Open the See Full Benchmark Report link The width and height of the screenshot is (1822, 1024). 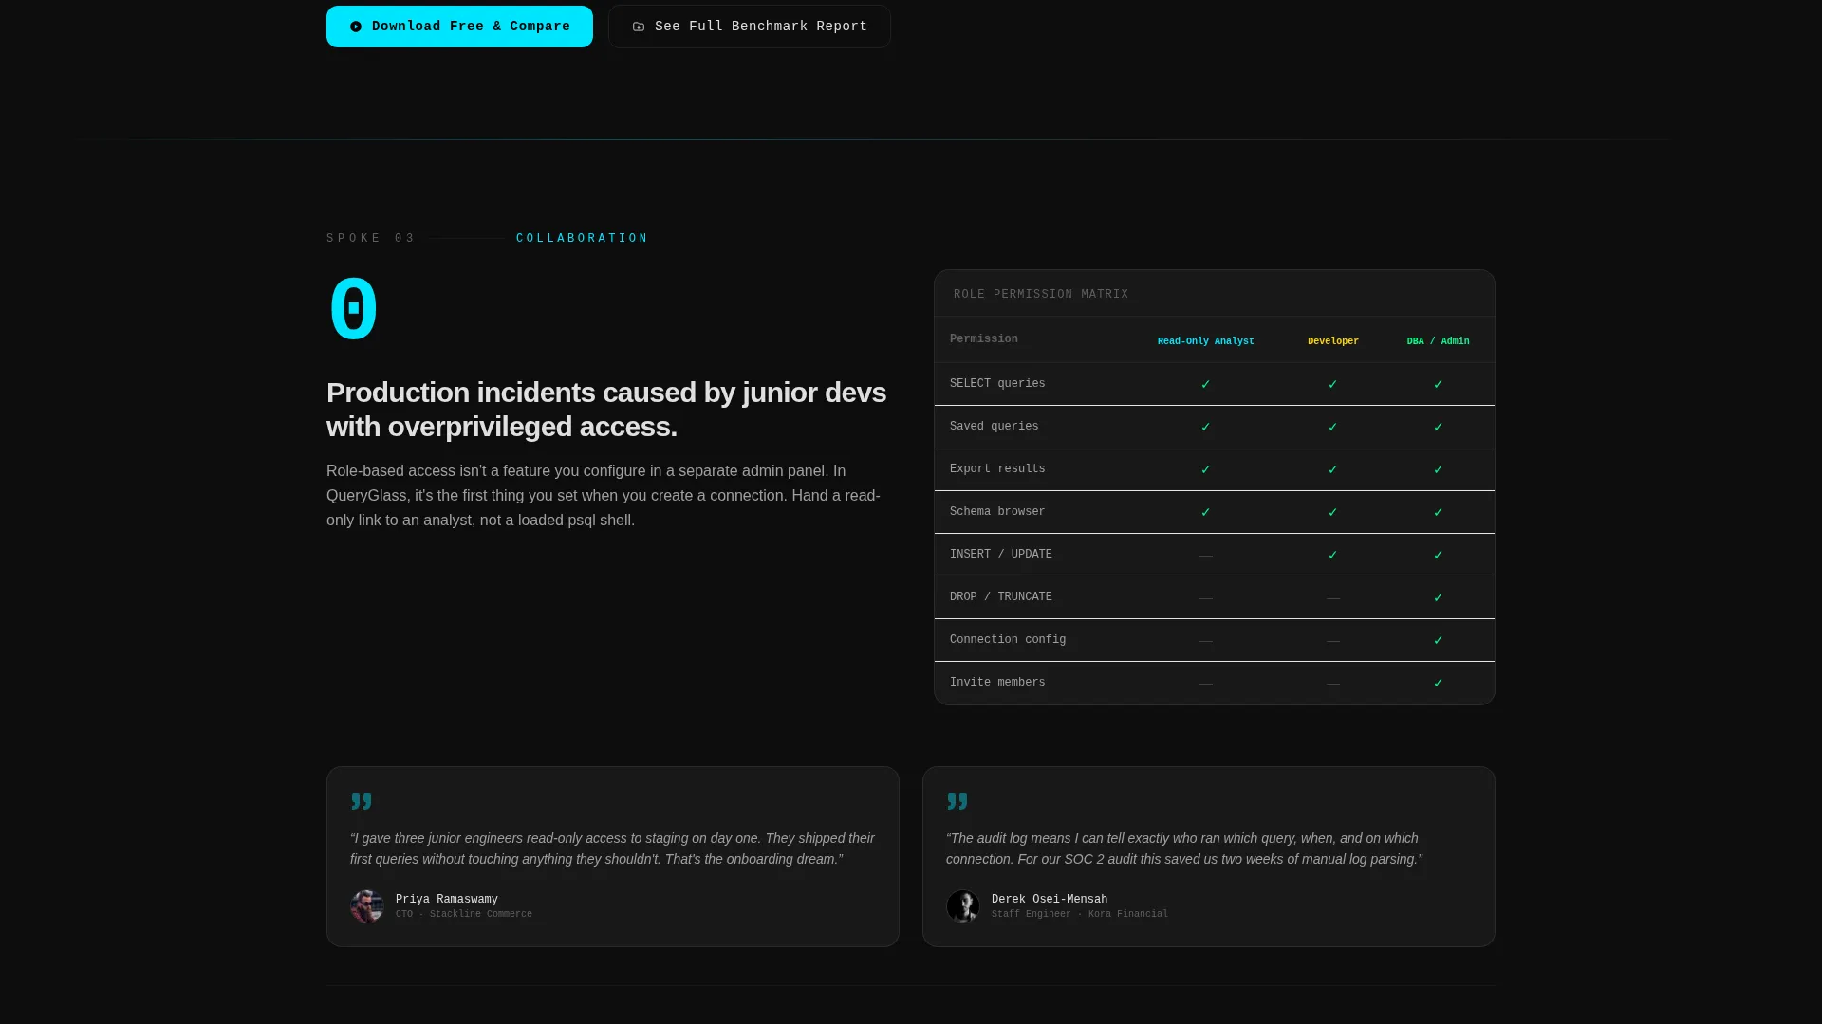[x=750, y=27]
